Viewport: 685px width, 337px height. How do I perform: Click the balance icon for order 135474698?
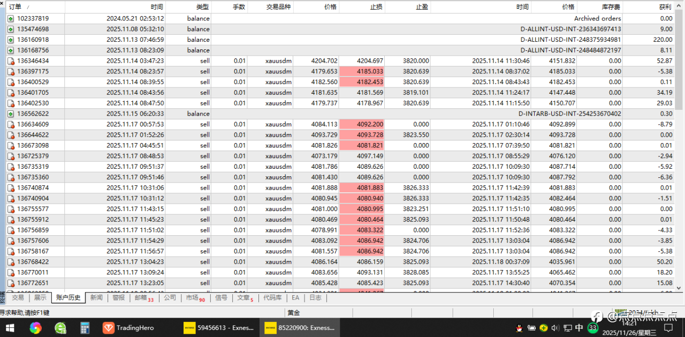point(11,29)
